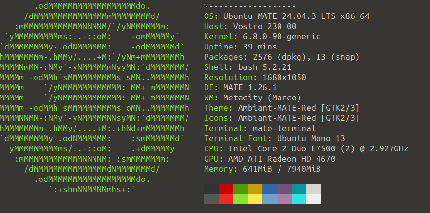The width and height of the screenshot is (430, 213).
Task: Click the dark green color block
Action: 241,189
